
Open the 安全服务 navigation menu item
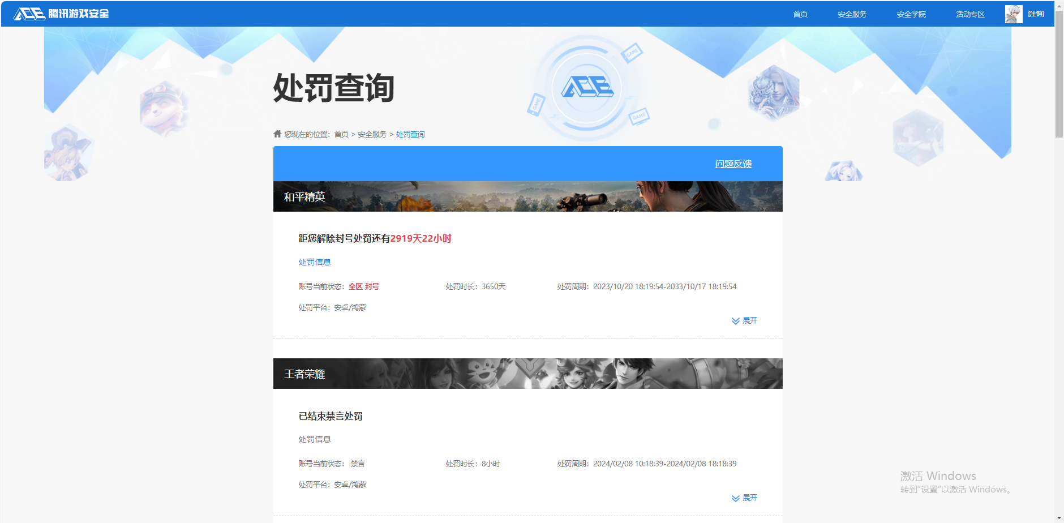[x=851, y=14]
